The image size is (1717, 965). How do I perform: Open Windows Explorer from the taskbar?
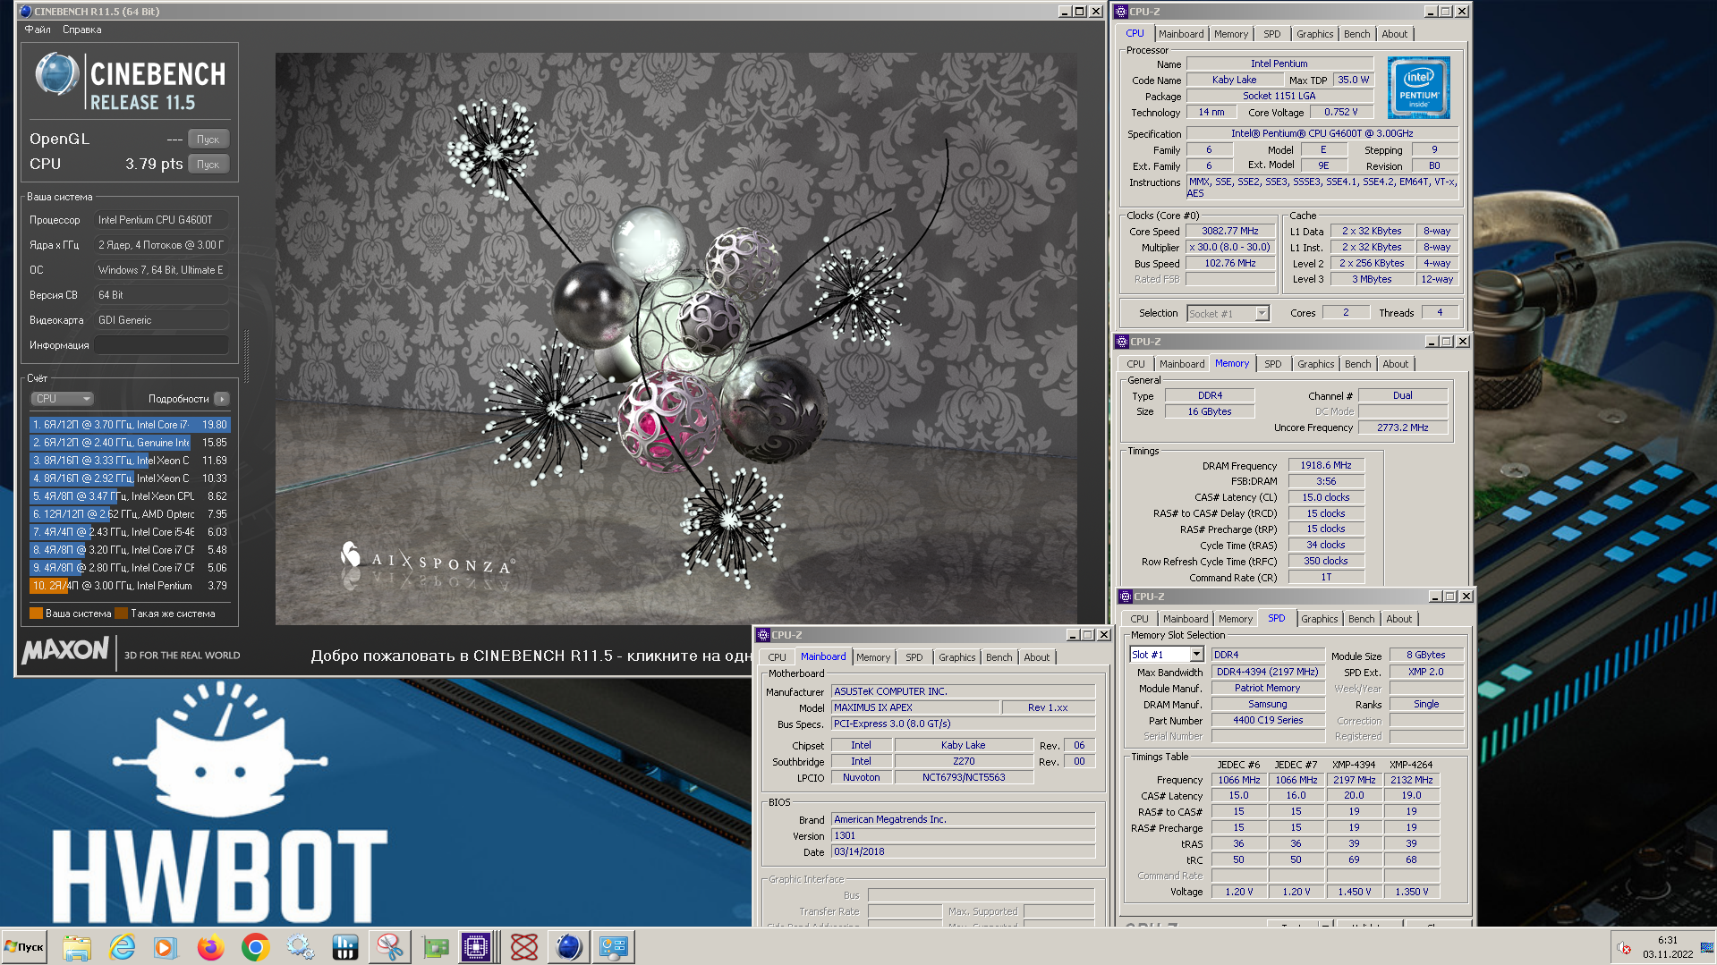77,947
